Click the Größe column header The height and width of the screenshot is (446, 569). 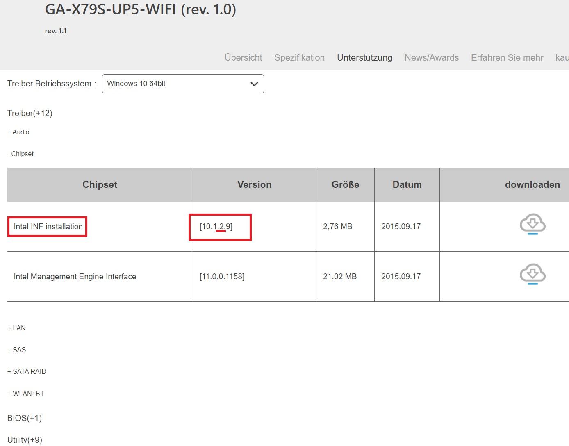pyautogui.click(x=346, y=184)
